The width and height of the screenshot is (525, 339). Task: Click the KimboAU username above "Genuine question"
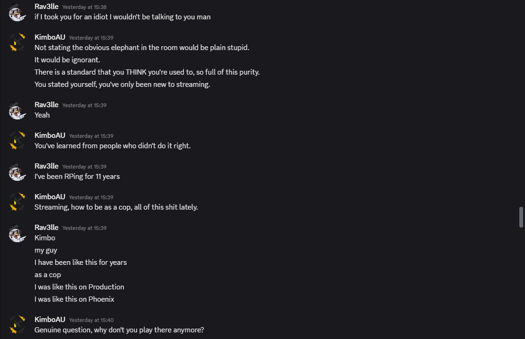[x=50, y=320]
